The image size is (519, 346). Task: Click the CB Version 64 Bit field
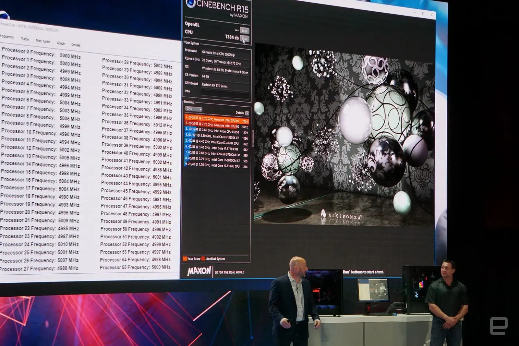click(225, 78)
